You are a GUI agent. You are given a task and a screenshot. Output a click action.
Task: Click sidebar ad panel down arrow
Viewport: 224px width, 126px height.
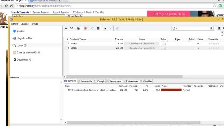(x=61, y=119)
